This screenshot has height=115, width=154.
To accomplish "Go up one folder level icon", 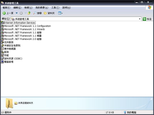I will (x=29, y=13).
